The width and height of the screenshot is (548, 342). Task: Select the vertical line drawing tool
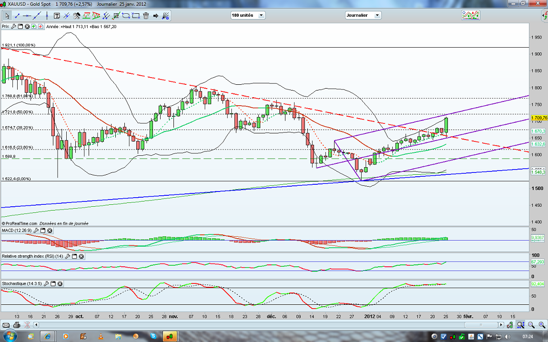pyautogui.click(x=47, y=16)
